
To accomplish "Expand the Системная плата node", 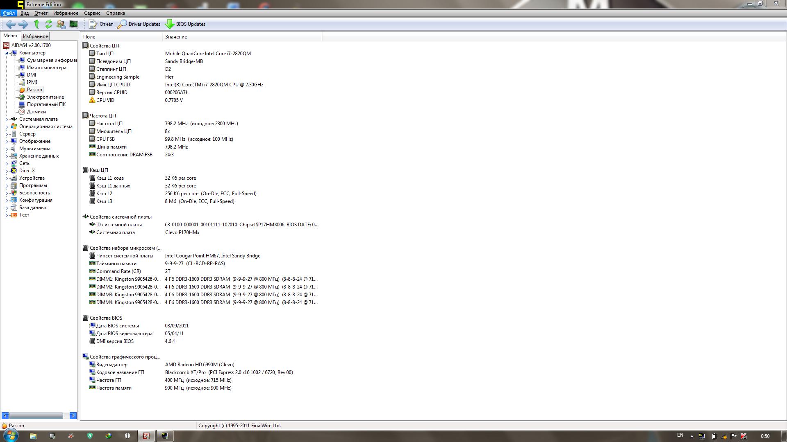I will [x=7, y=120].
